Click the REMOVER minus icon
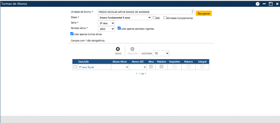The image size is (280, 123). [133, 49]
